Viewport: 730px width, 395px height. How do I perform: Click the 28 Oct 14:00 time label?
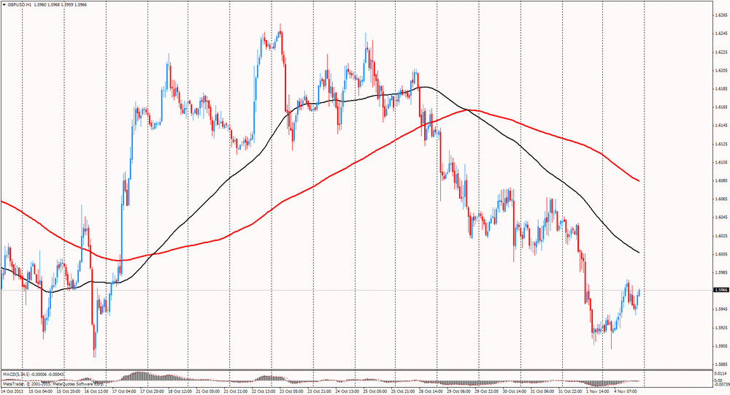(431, 392)
